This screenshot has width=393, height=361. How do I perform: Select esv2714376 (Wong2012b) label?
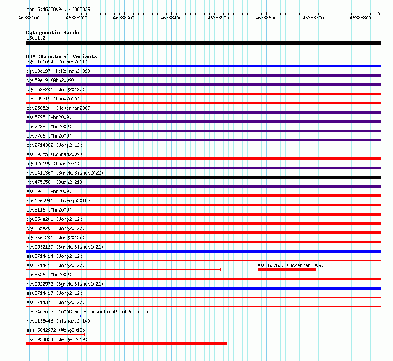56,302
